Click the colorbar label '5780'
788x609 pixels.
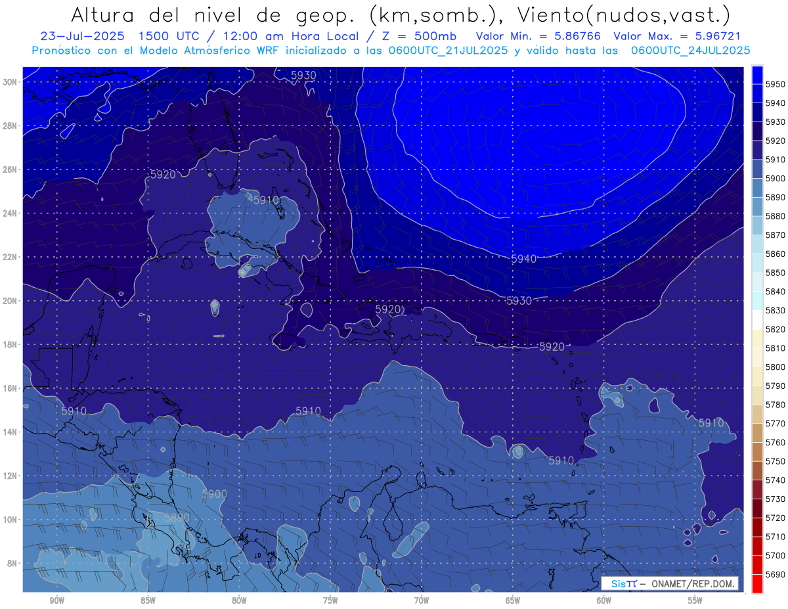click(x=775, y=405)
